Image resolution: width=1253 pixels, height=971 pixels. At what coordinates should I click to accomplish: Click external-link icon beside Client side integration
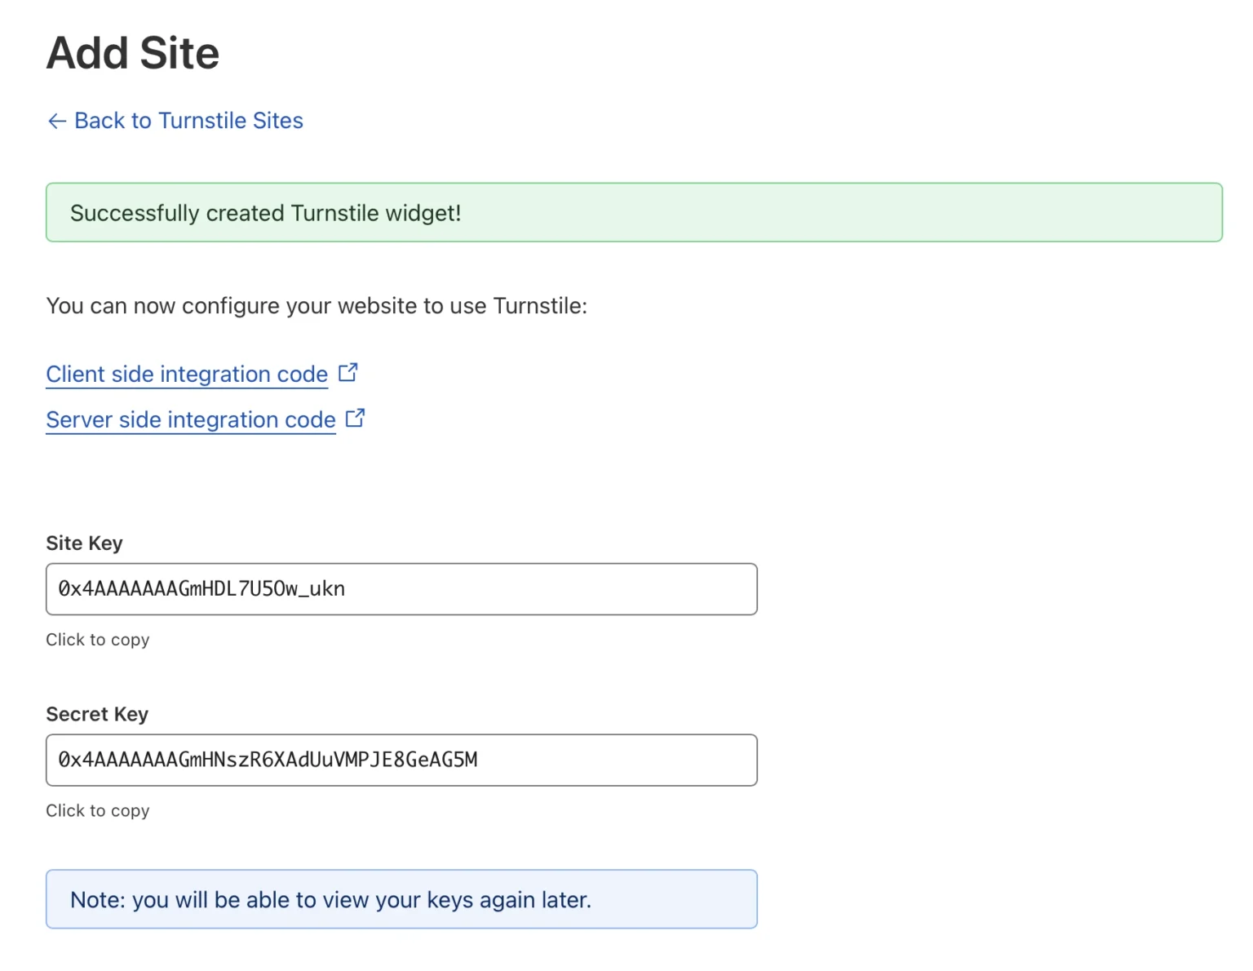348,372
